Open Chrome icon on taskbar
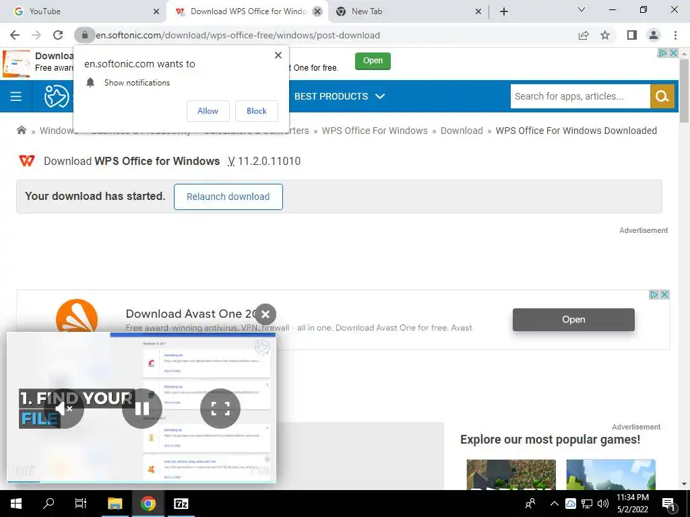 [148, 504]
